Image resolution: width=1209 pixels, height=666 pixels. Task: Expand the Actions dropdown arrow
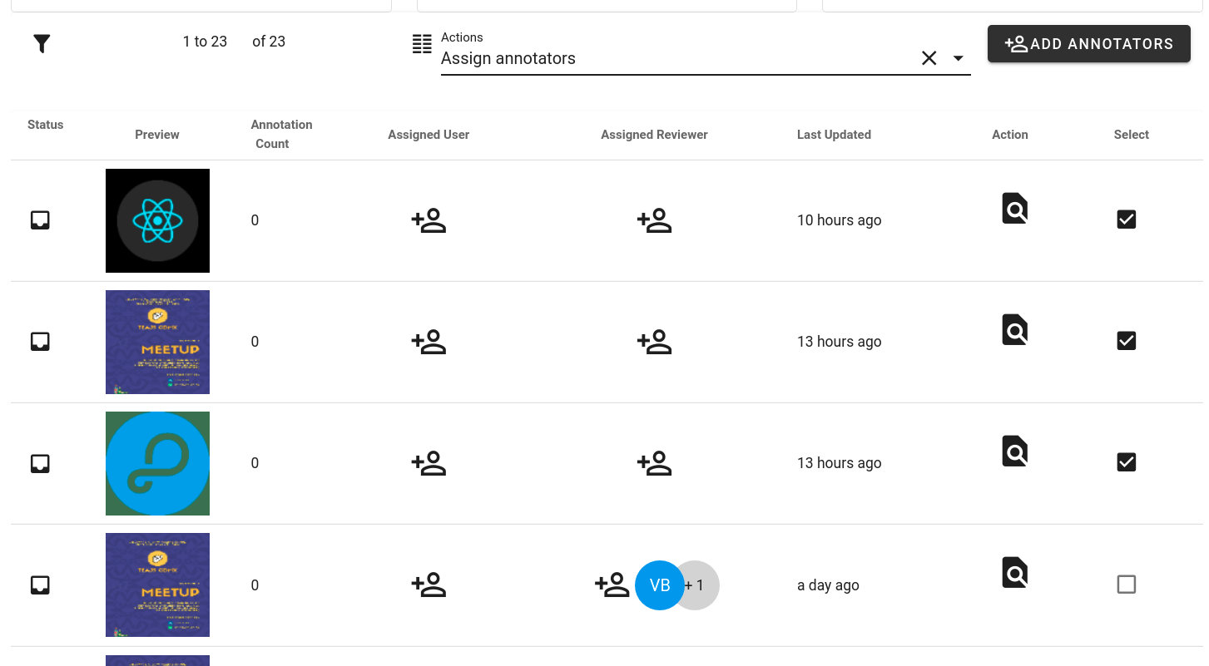[x=958, y=58]
